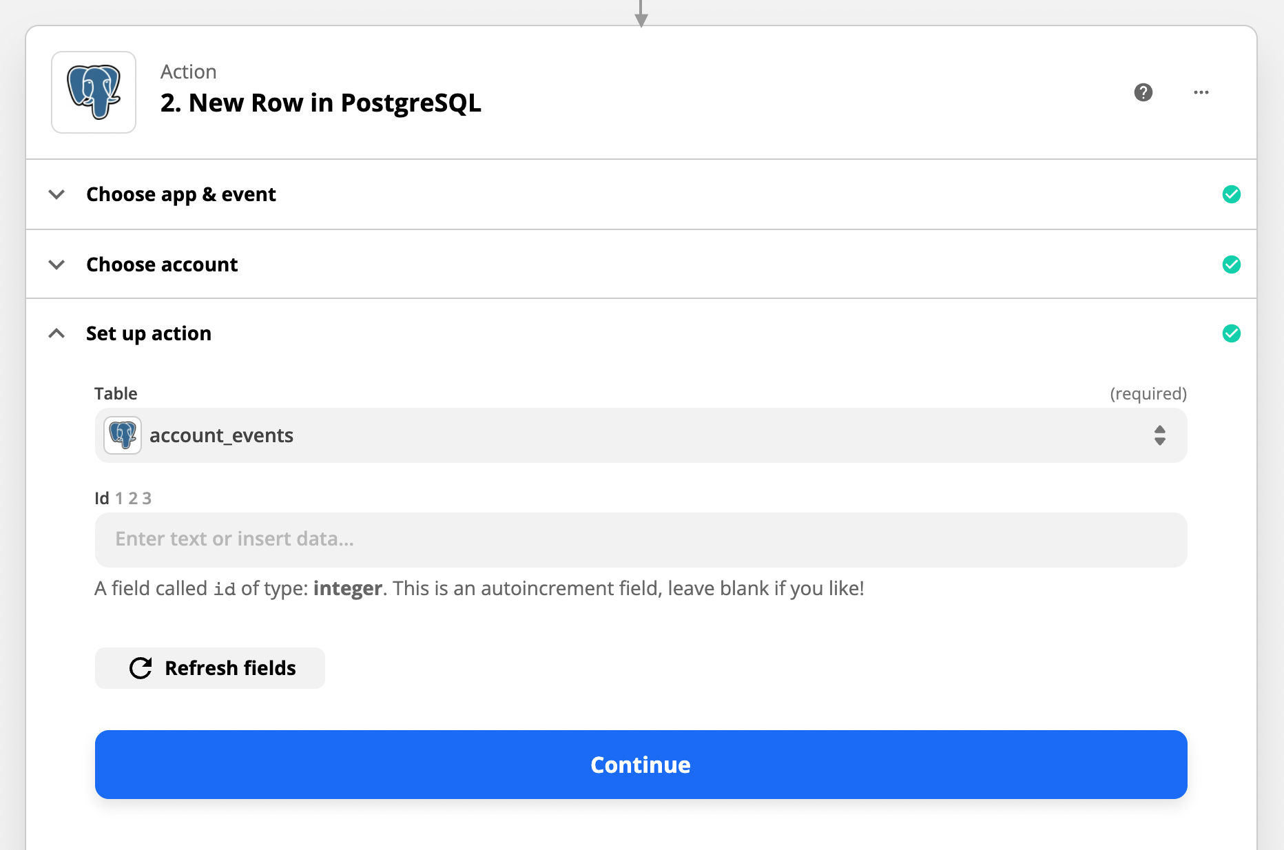The height and width of the screenshot is (850, 1284).
Task: Open the three-dot more options menu
Action: click(x=1201, y=92)
